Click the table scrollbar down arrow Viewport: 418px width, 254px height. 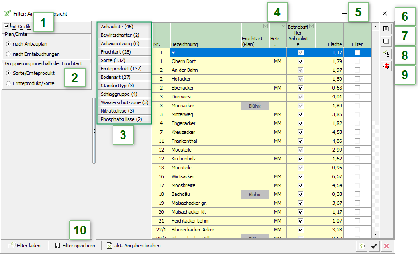coord(375,234)
